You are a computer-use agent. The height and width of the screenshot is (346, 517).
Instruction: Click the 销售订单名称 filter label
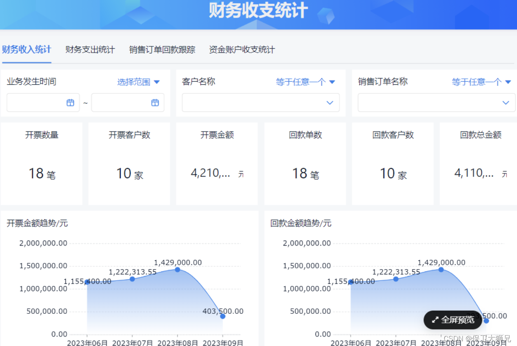(x=382, y=82)
